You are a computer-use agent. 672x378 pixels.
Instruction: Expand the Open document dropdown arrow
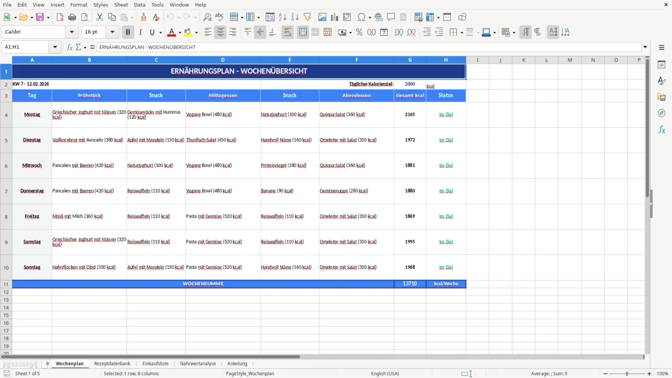(31, 17)
